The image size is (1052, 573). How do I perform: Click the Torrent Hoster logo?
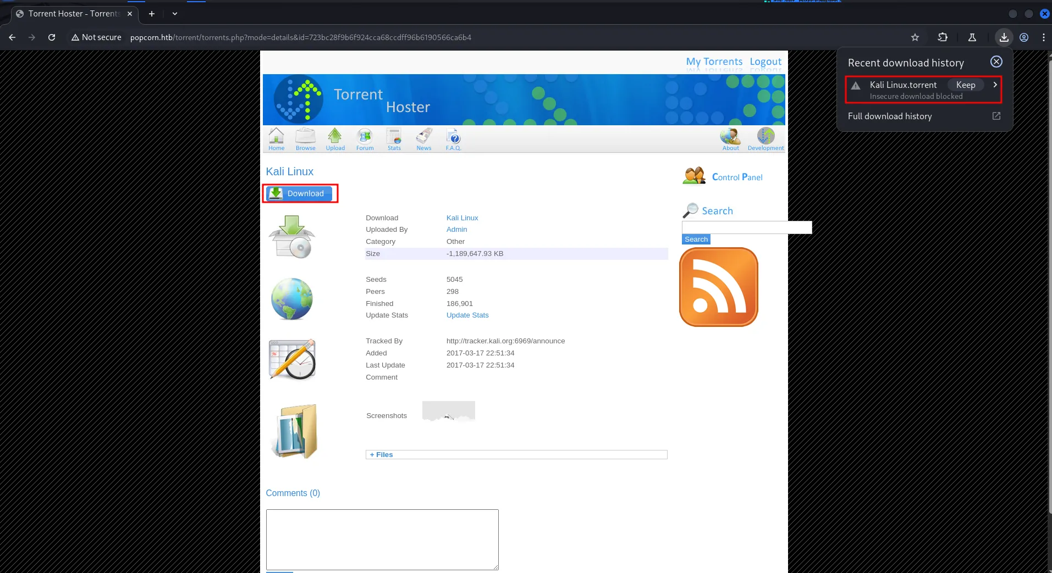[x=299, y=99]
